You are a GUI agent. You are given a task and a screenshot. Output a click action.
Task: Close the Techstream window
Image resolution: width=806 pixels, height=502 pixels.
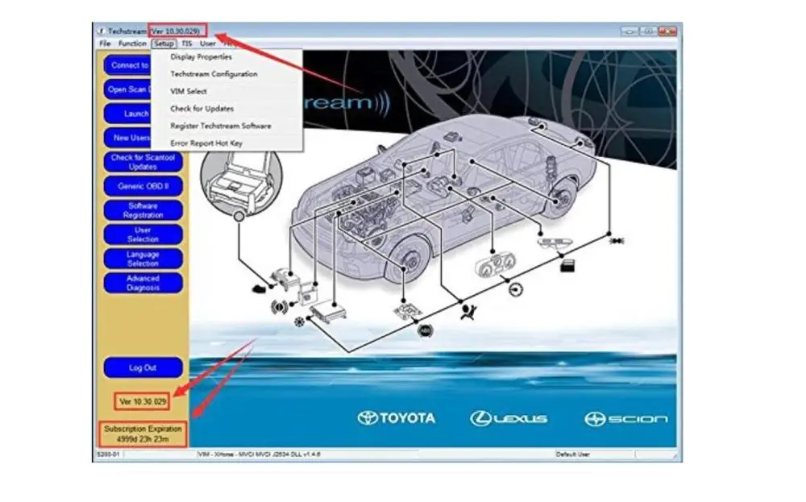(667, 31)
